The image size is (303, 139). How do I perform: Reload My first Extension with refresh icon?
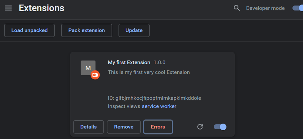[200, 127]
